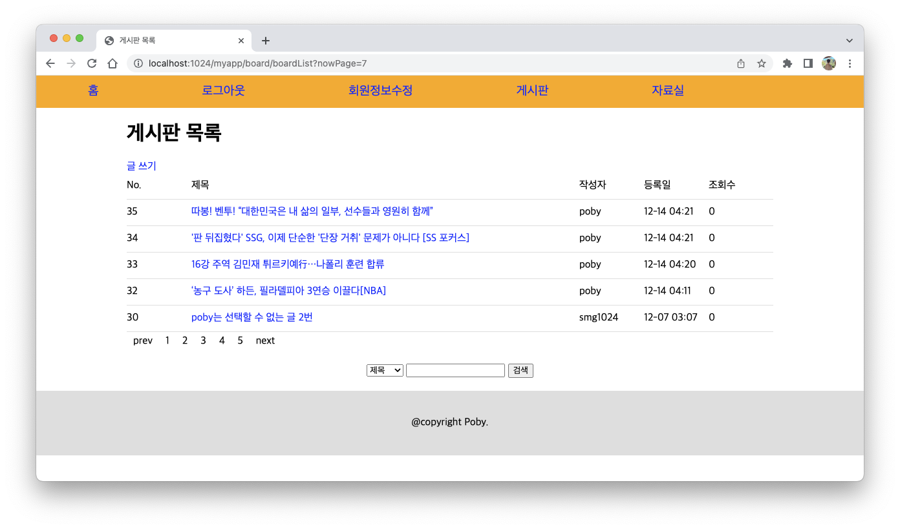Click the date 12-07 03:07
Image resolution: width=900 pixels, height=529 pixels.
click(670, 317)
